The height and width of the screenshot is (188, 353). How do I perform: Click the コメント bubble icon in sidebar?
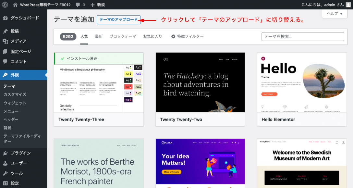point(6,61)
